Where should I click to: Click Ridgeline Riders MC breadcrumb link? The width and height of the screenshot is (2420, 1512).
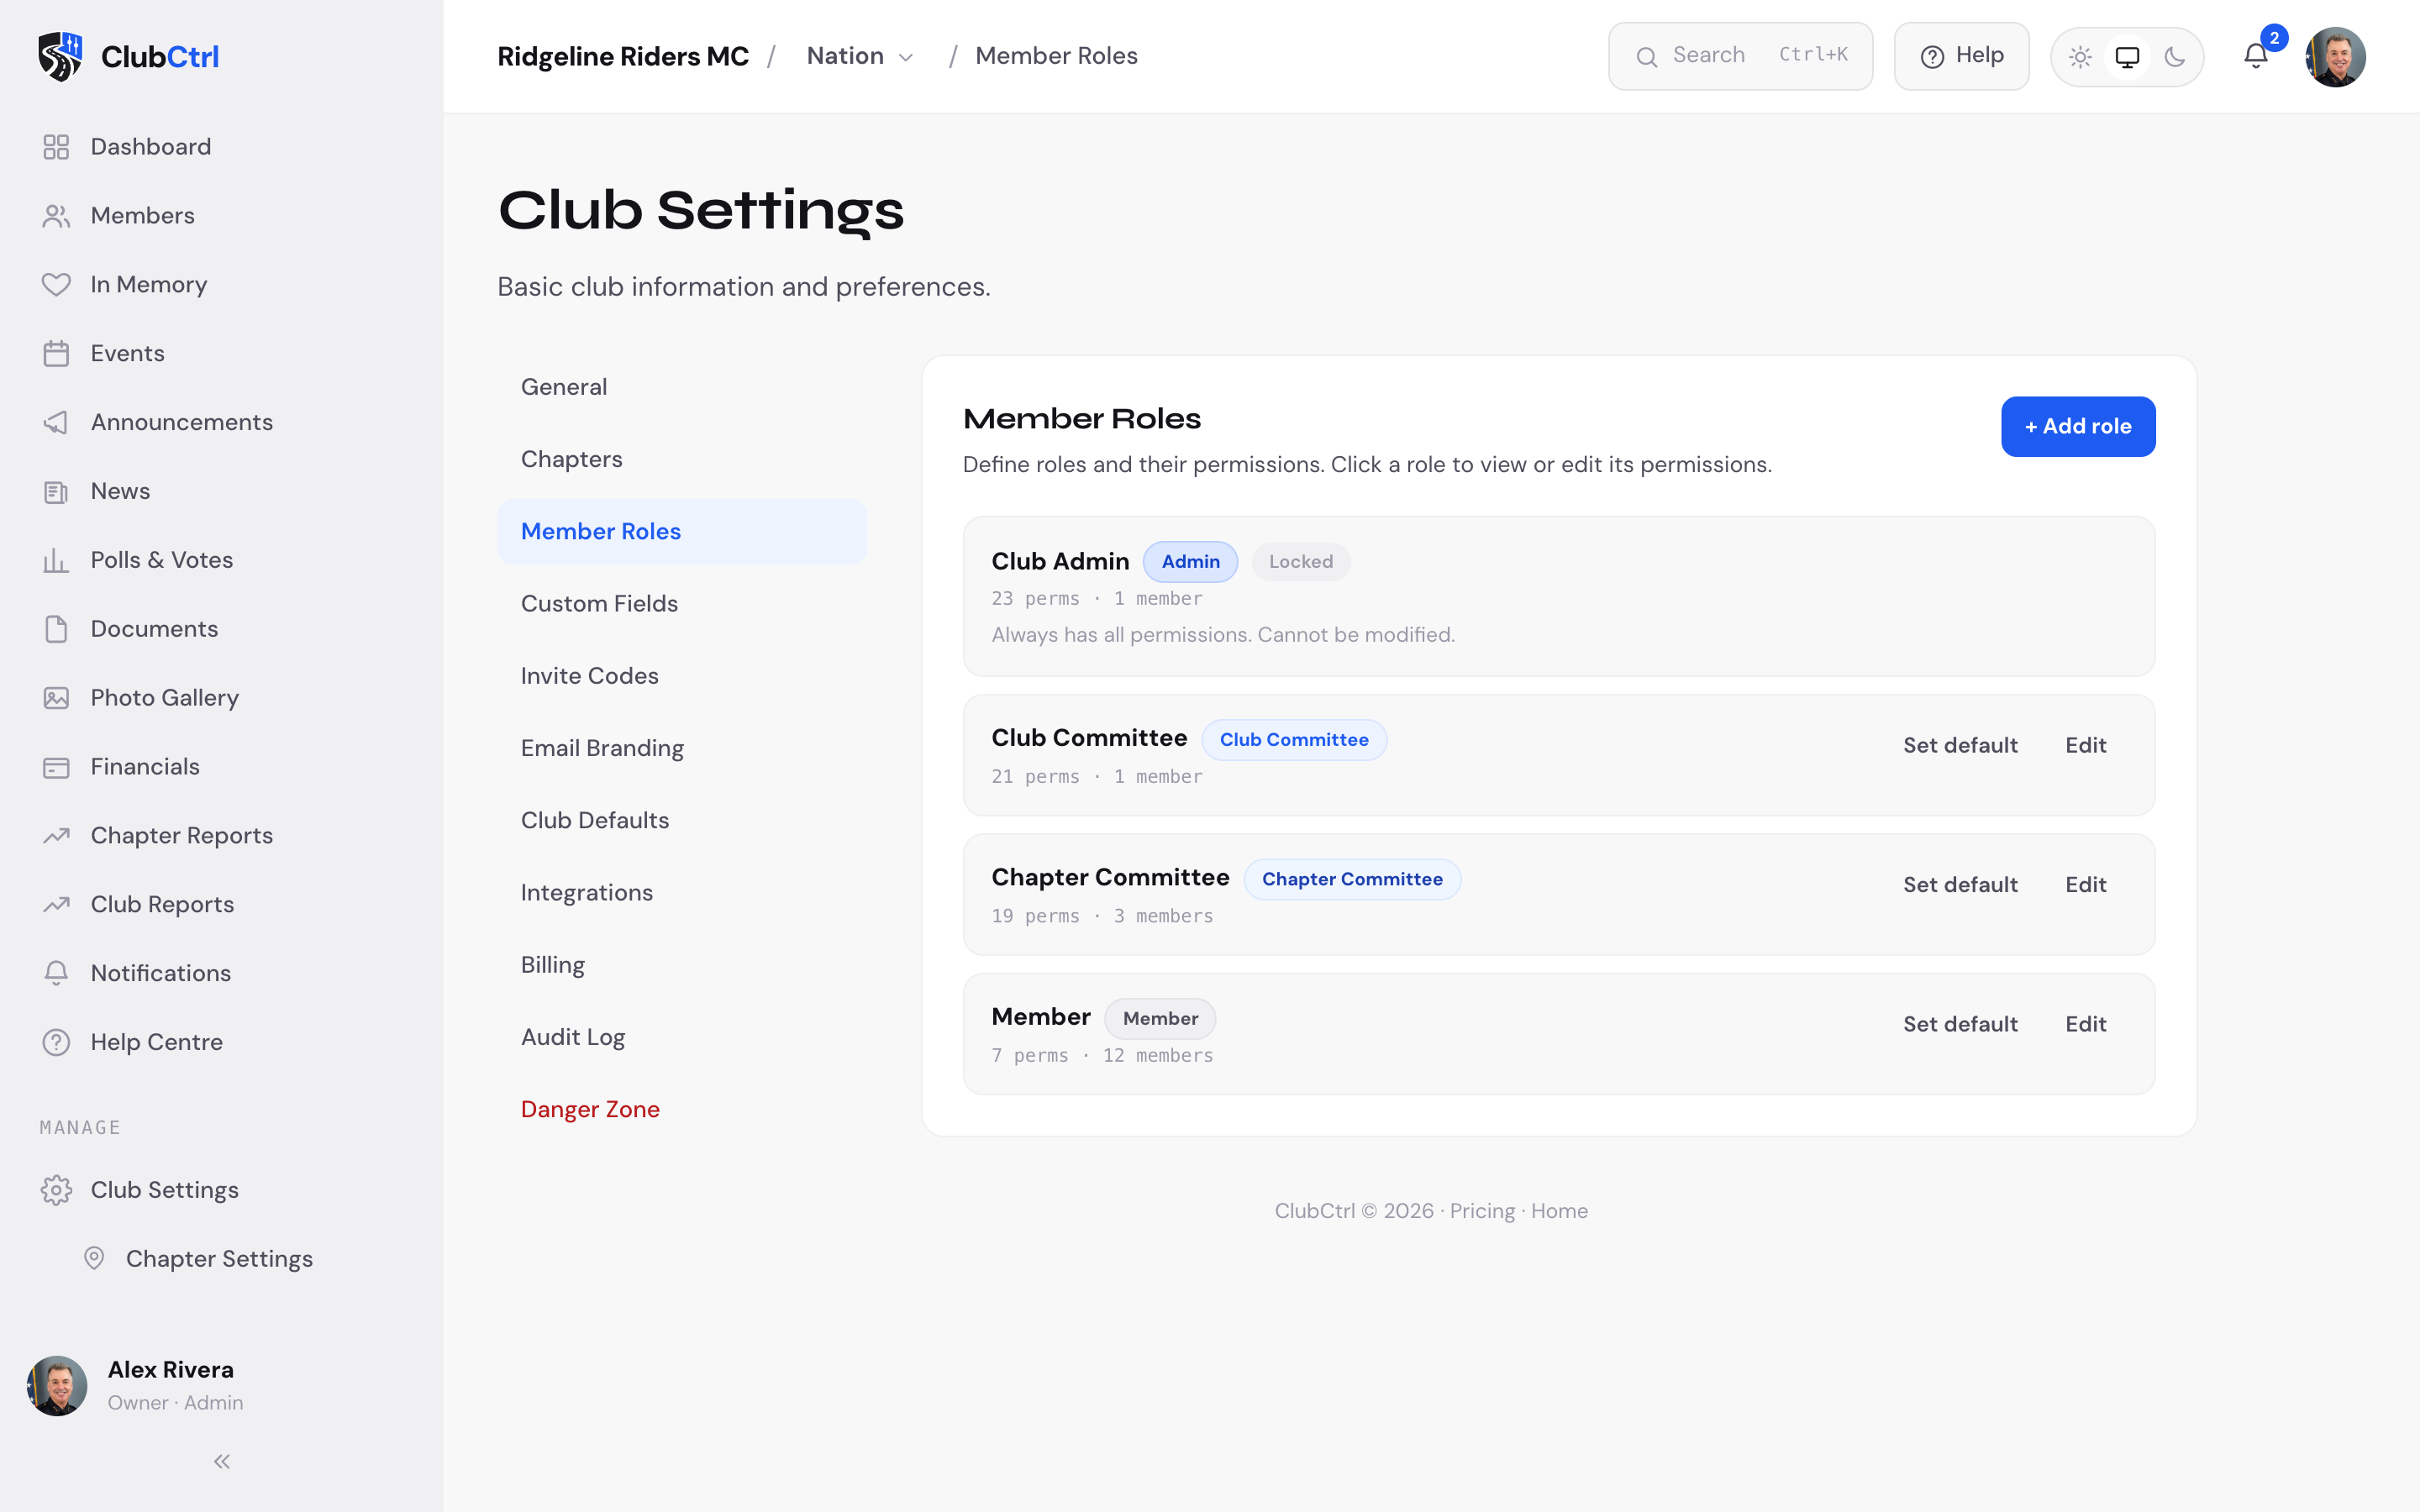pyautogui.click(x=623, y=56)
